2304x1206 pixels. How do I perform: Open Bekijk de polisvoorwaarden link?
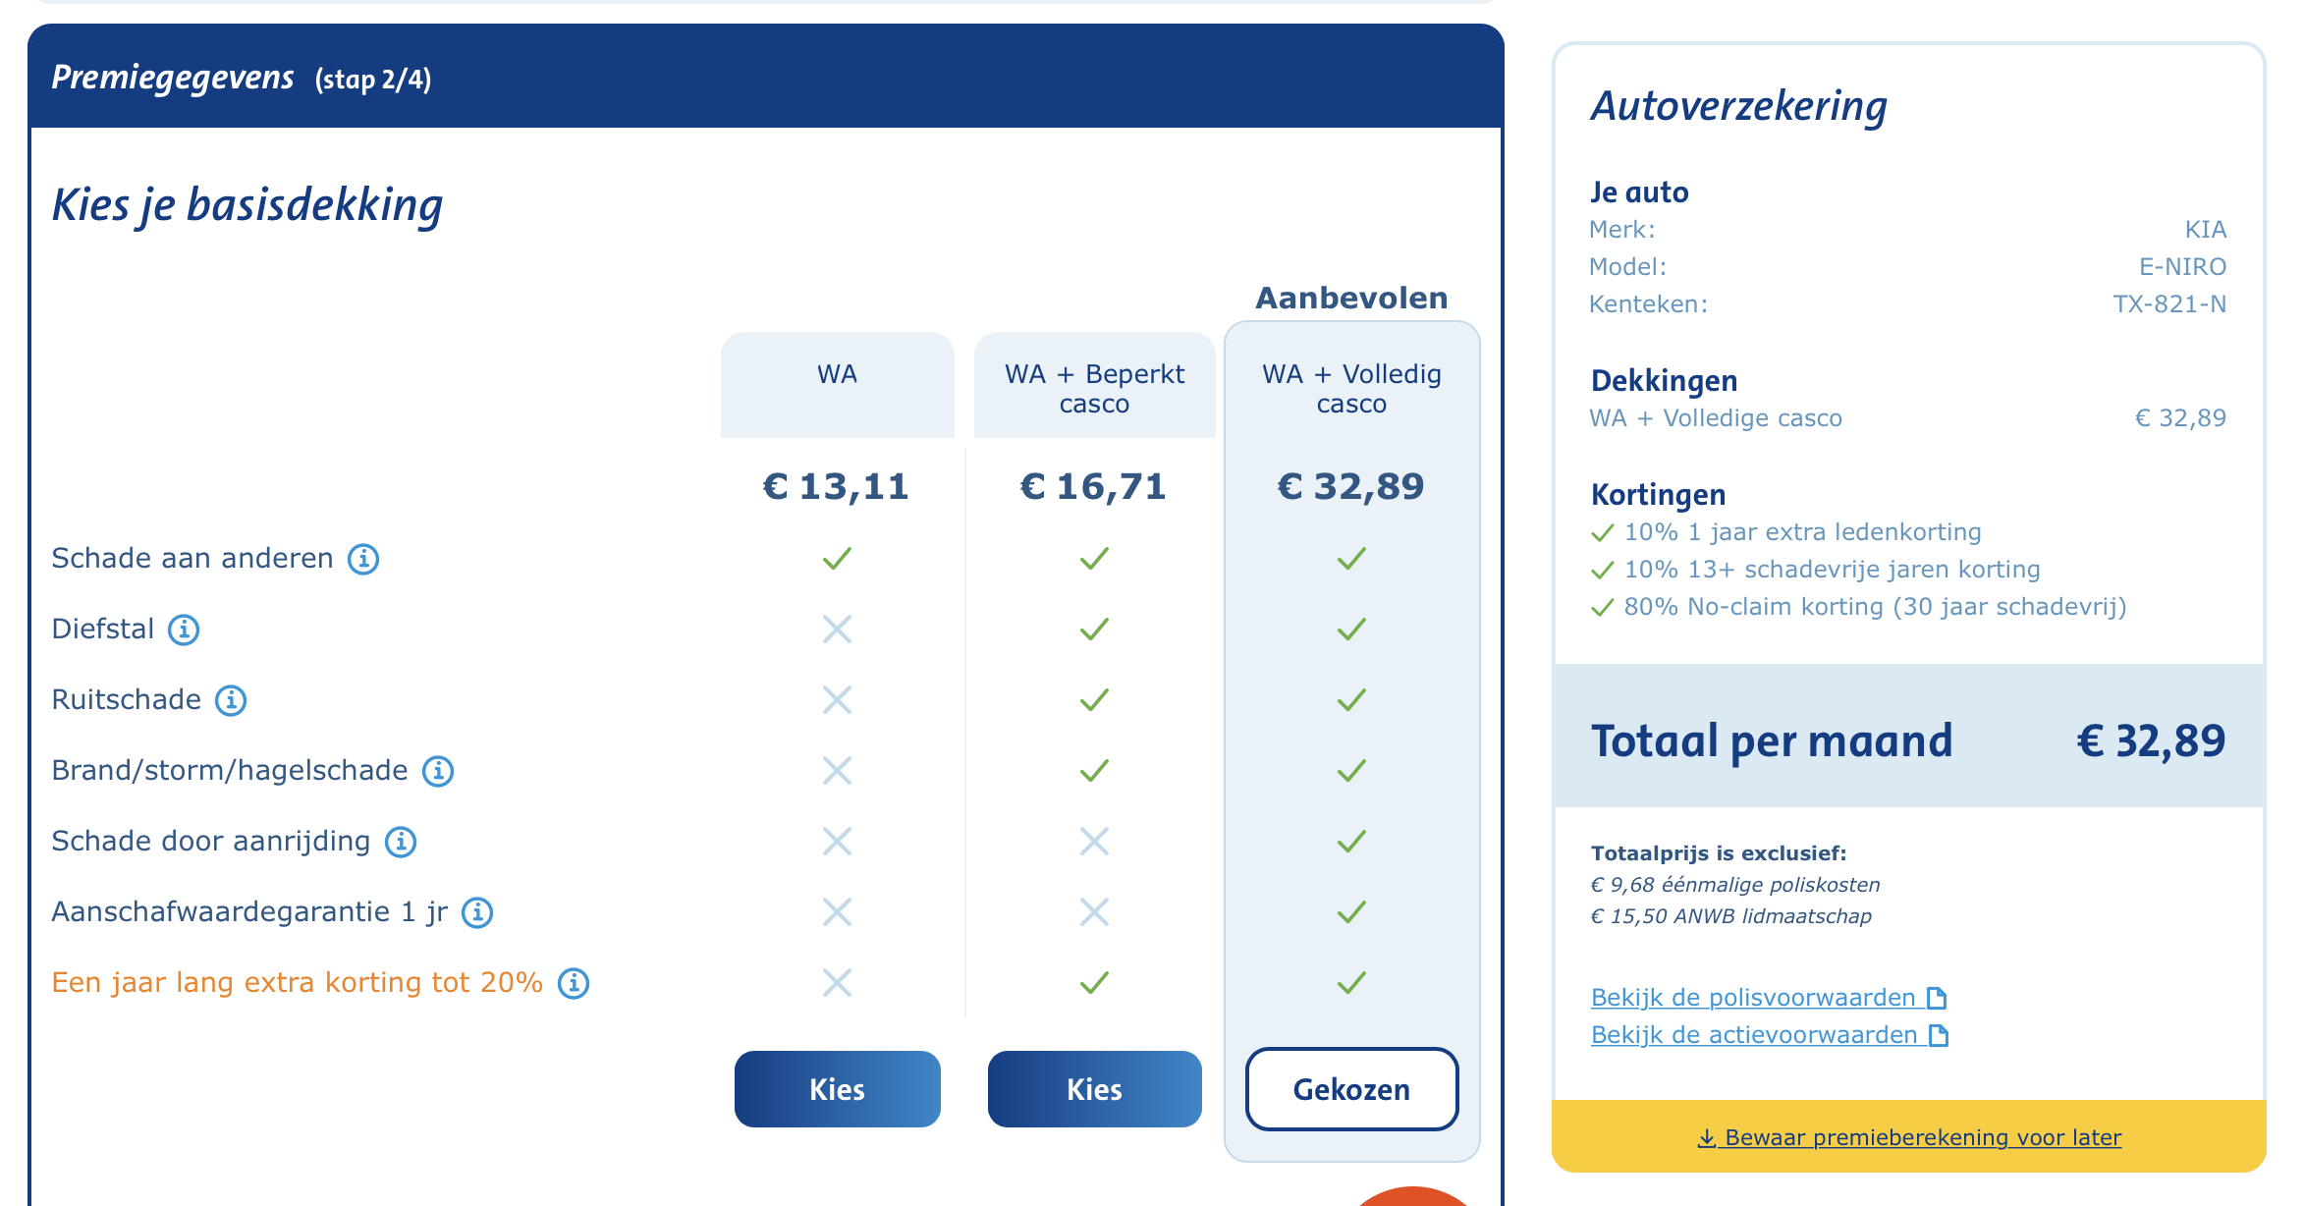click(1753, 998)
